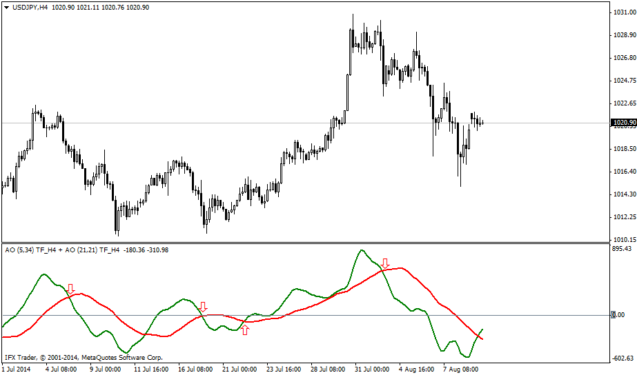Click the 1010.15 price scale label
This screenshot has height=375, width=637.
coord(623,239)
